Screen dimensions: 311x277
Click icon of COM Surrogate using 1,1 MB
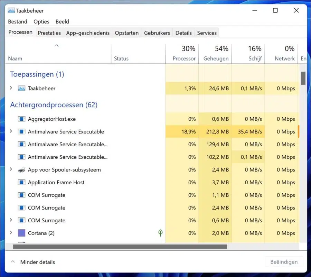tap(21, 195)
